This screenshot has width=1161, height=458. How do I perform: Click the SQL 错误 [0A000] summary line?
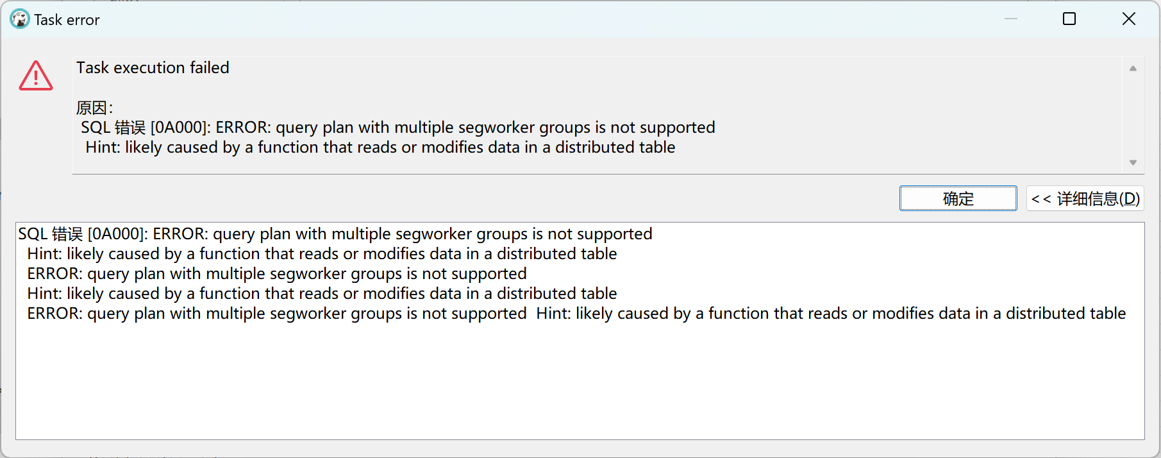pos(398,127)
